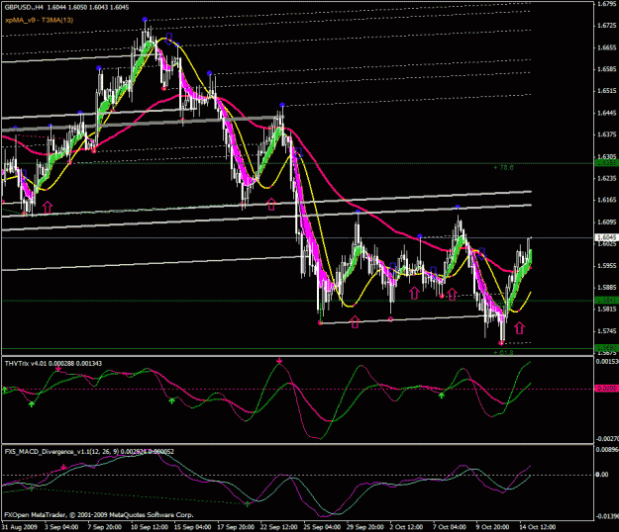Click the green Fibonacci price tag just above 1.5815
619x532 pixels.
(605, 301)
